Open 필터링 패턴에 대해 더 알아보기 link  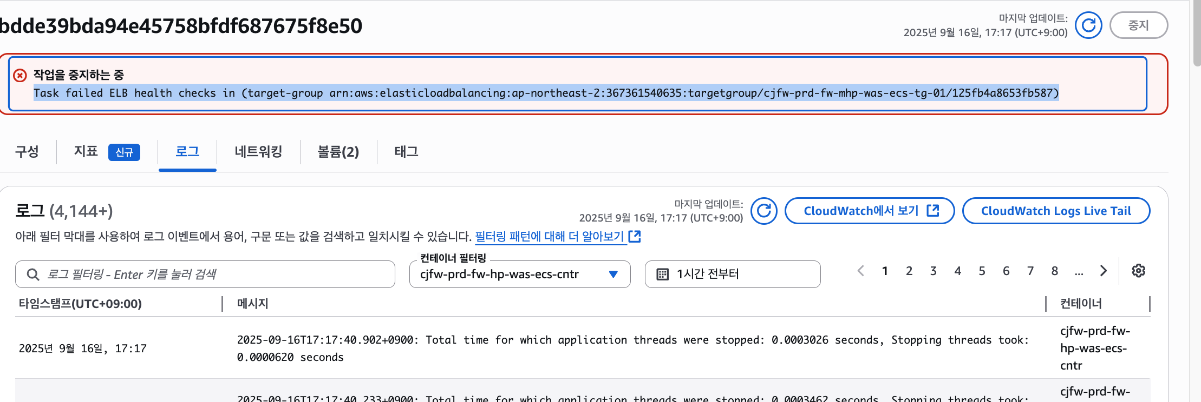coord(549,237)
